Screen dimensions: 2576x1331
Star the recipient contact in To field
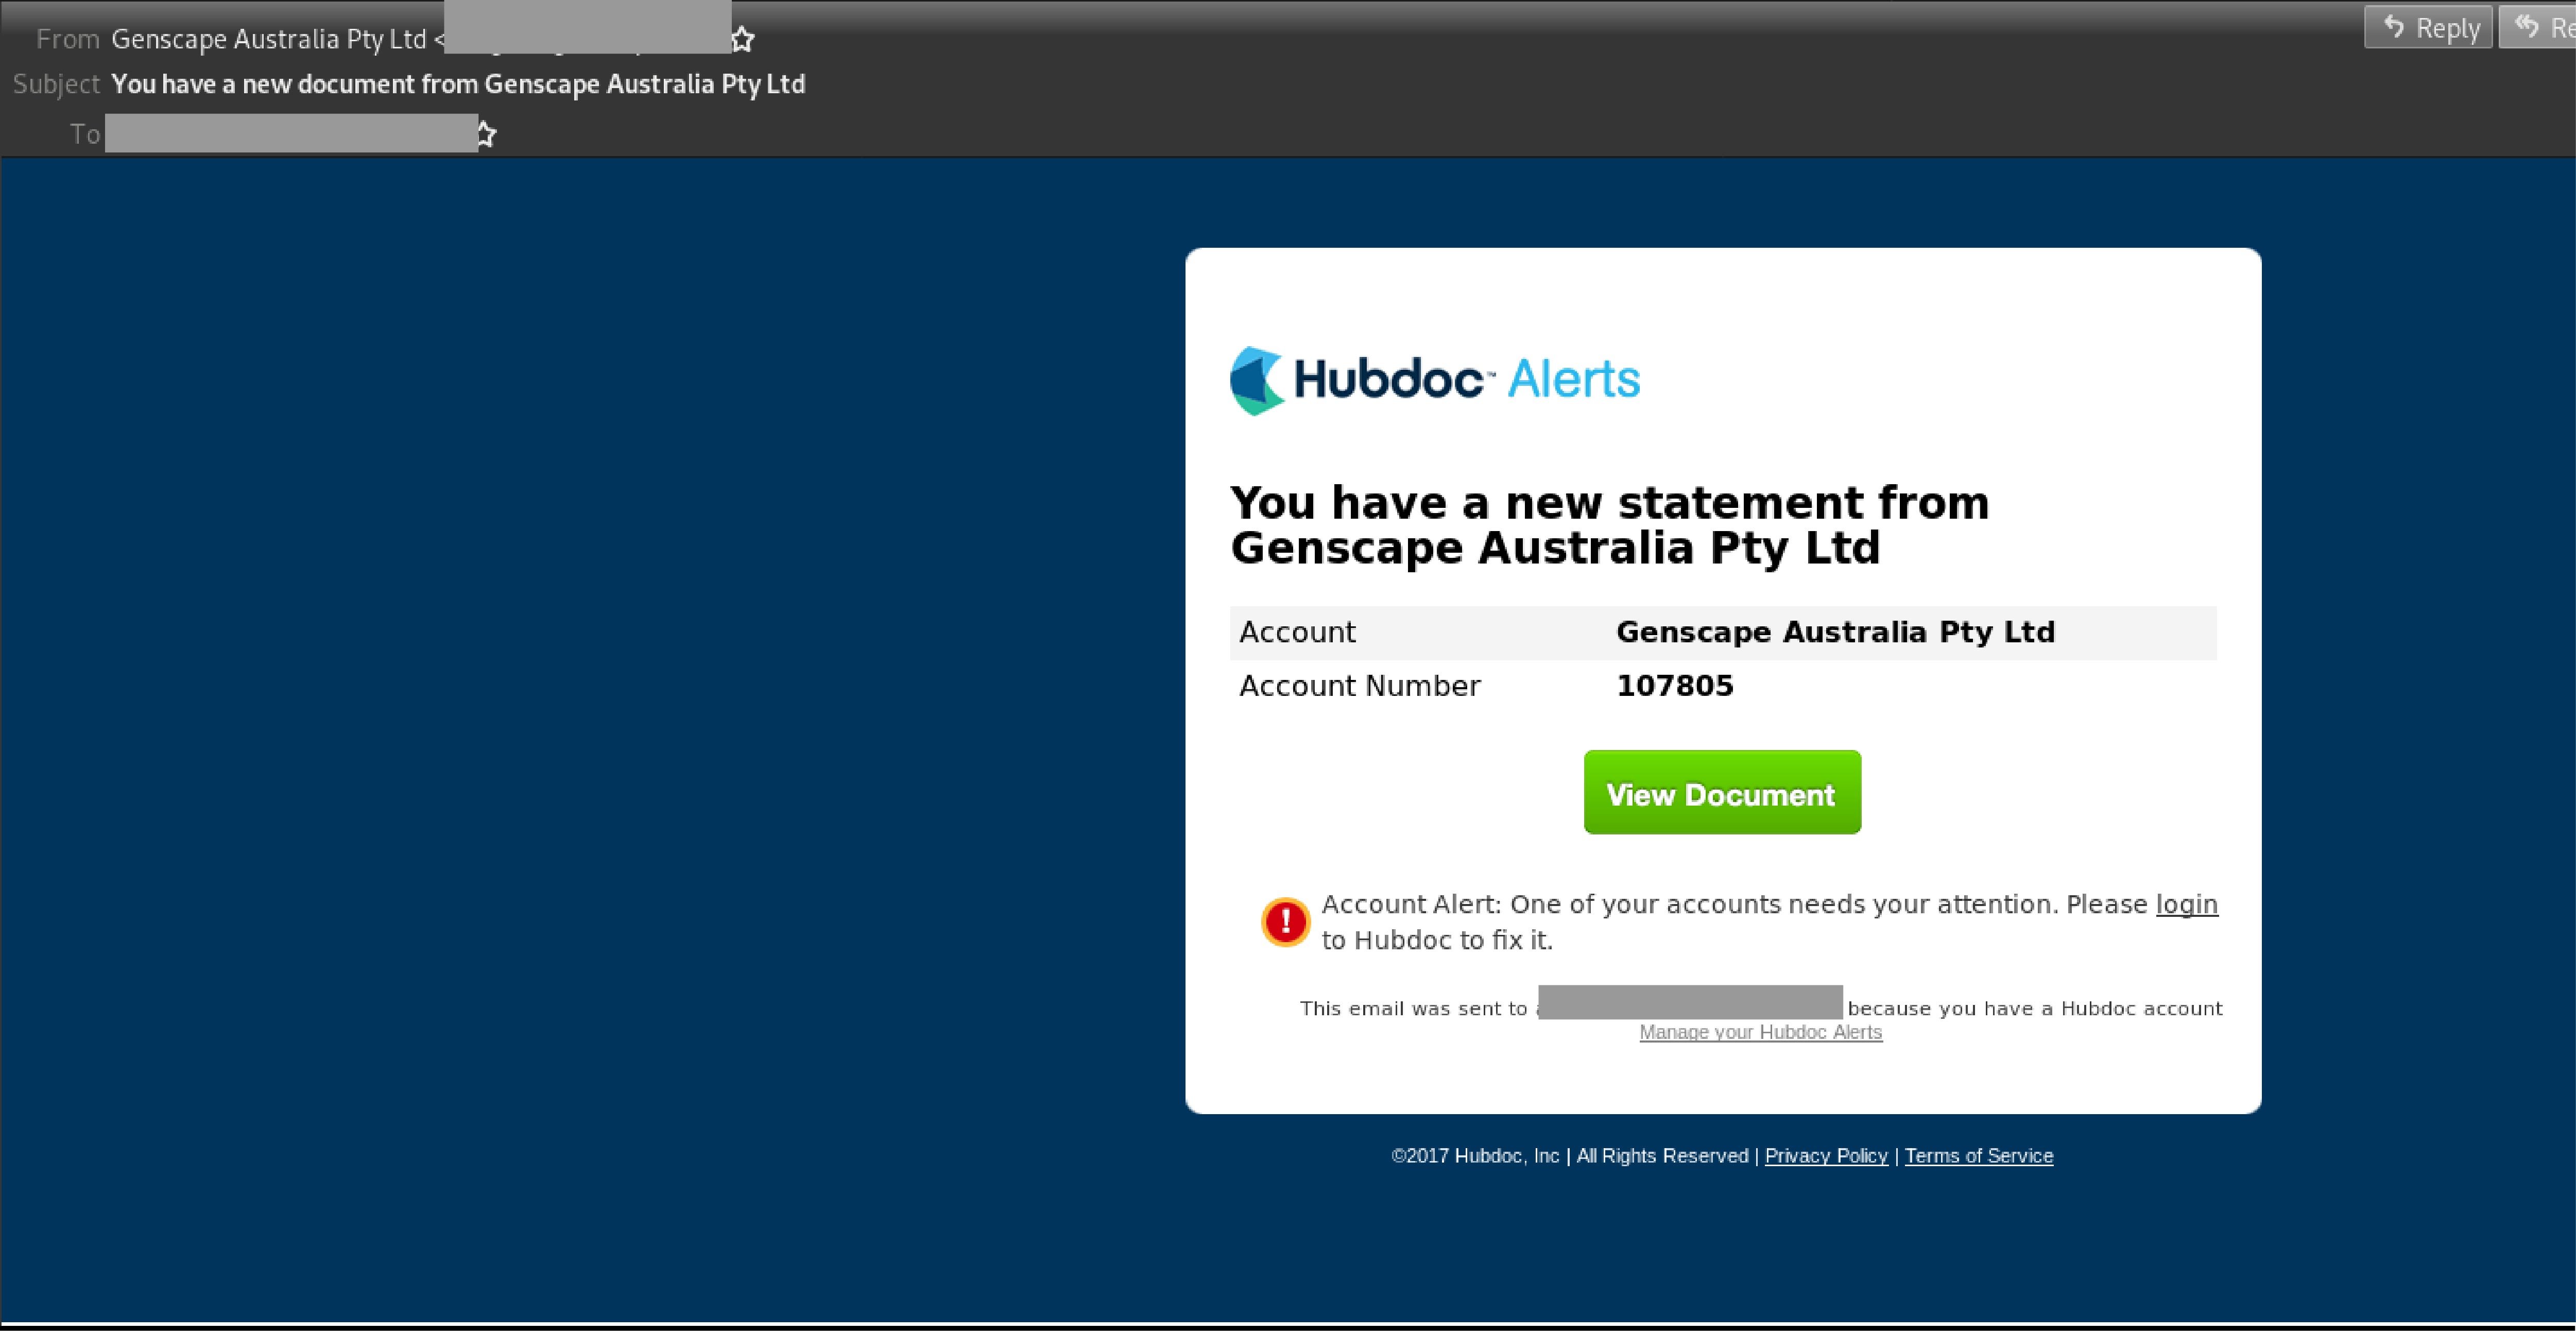tap(485, 134)
